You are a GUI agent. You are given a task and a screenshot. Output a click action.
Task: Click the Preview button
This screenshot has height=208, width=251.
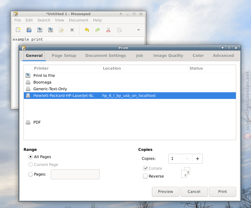click(x=166, y=192)
